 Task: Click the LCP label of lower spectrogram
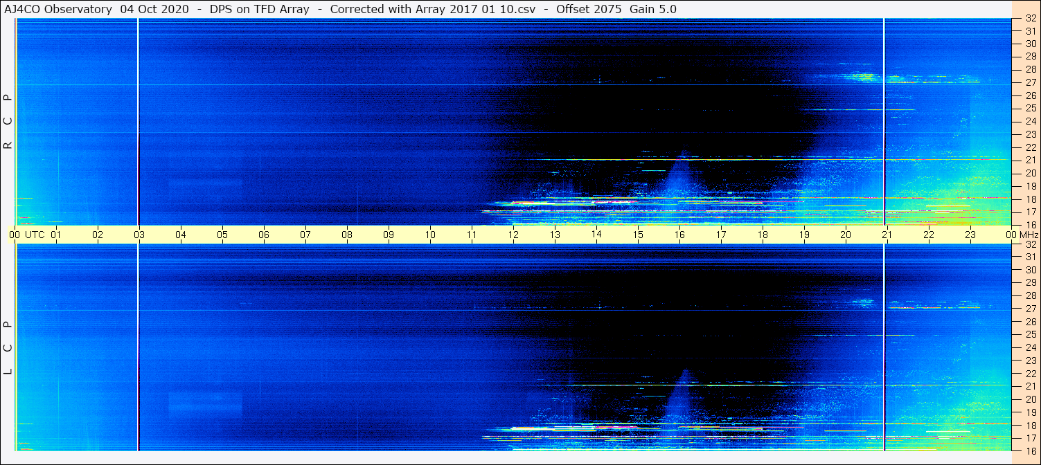pos(8,347)
